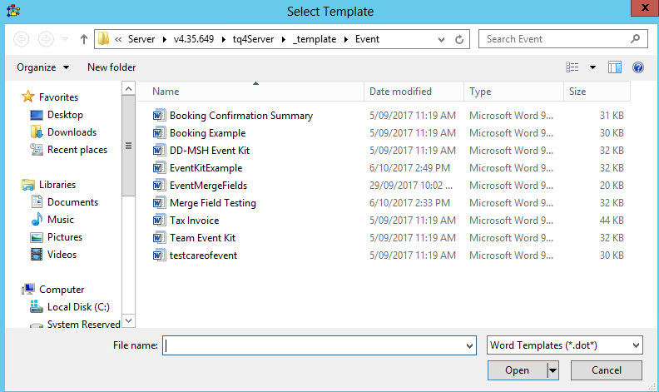Click the search magnifier icon
Screen dimensions: 659x392
636,38
